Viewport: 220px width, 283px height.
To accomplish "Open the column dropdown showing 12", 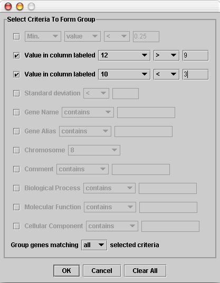I will tap(125, 55).
